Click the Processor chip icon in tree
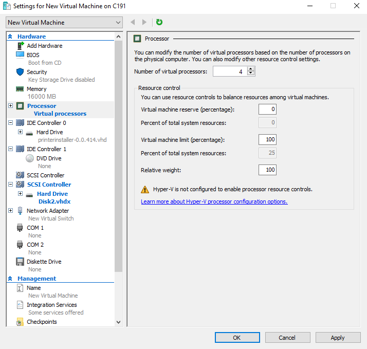 (x=20, y=106)
